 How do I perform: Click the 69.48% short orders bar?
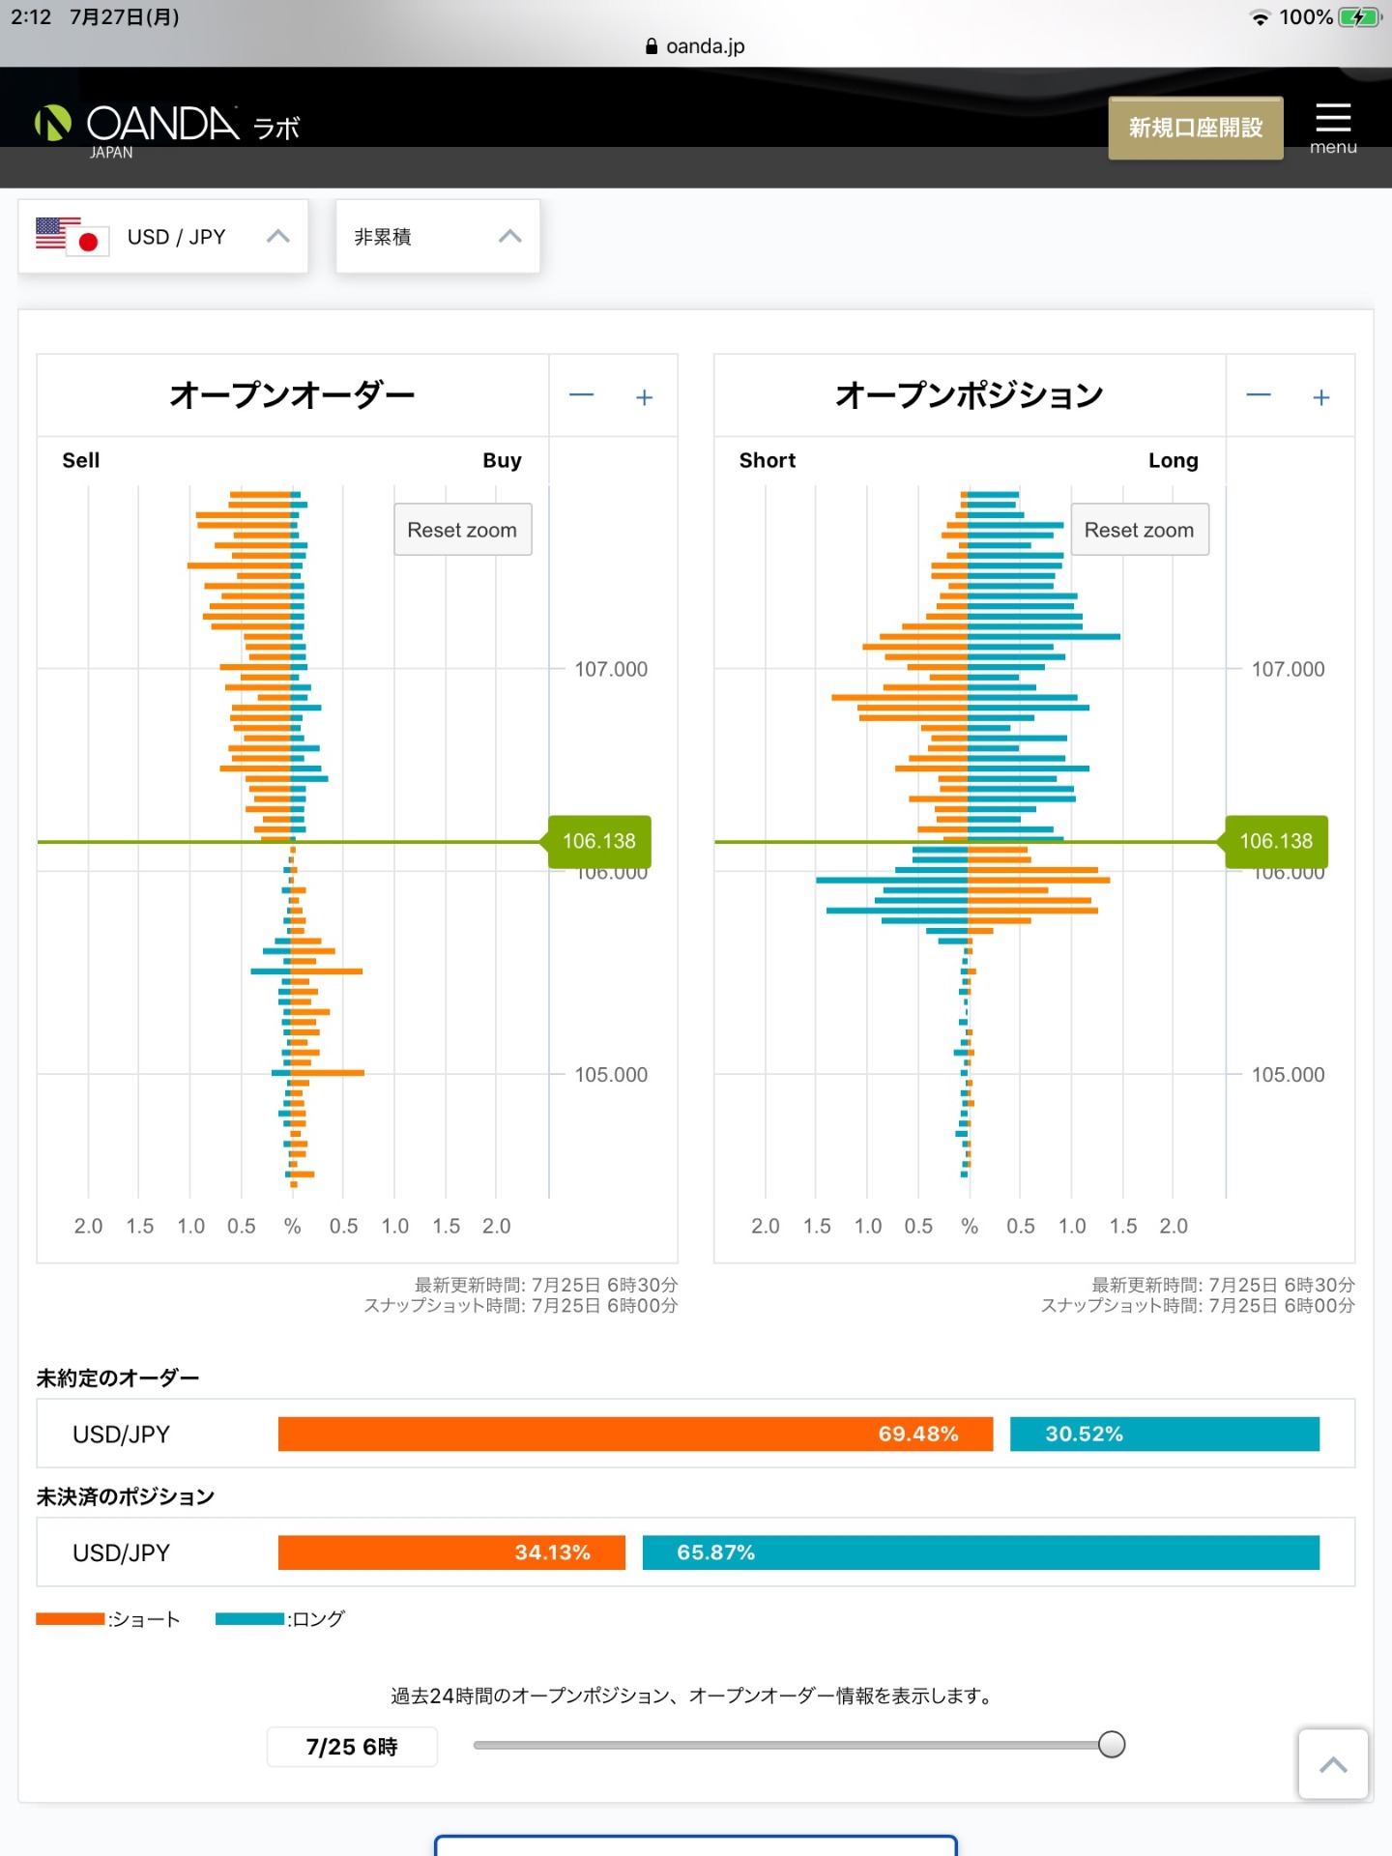635,1434
